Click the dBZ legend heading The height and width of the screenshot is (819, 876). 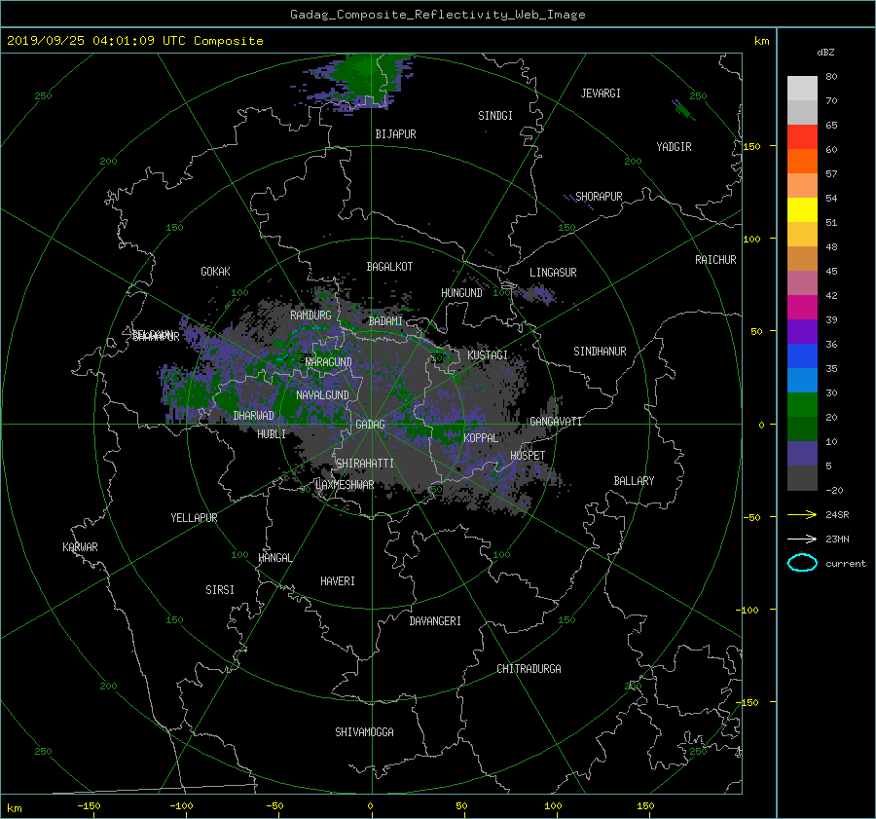(x=825, y=52)
